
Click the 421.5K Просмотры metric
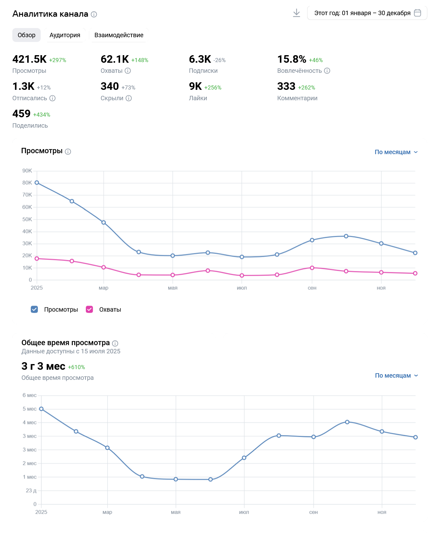pos(30,59)
